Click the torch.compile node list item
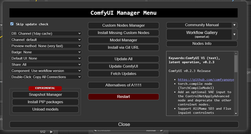251x134 pixels. click(x=196, y=86)
